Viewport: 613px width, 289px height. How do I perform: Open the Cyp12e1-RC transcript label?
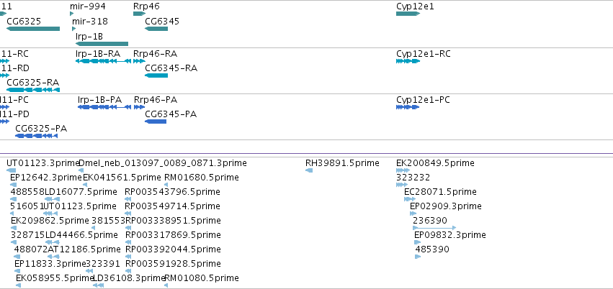[x=424, y=54]
